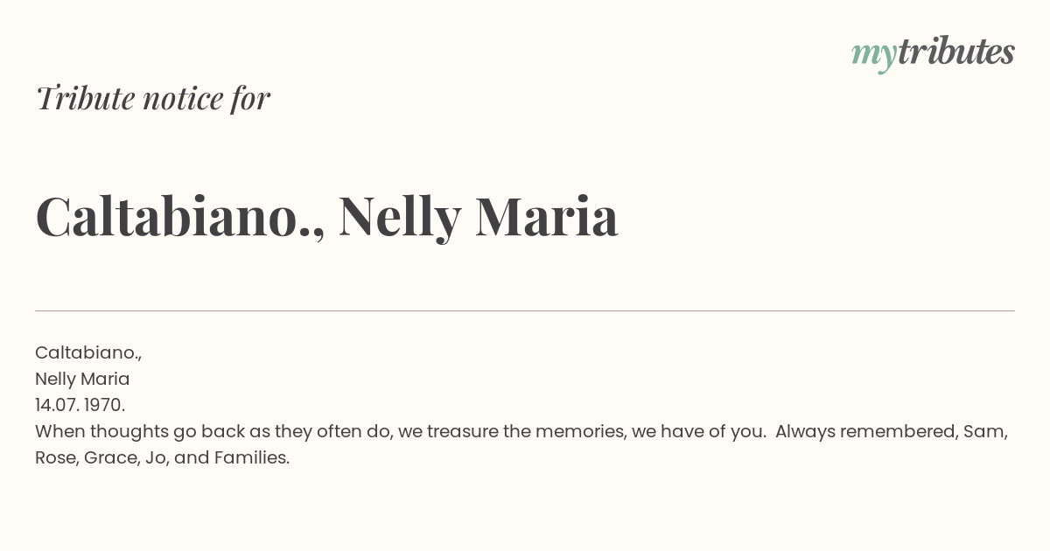
Task: Click the mytributes logo
Action: (x=933, y=53)
